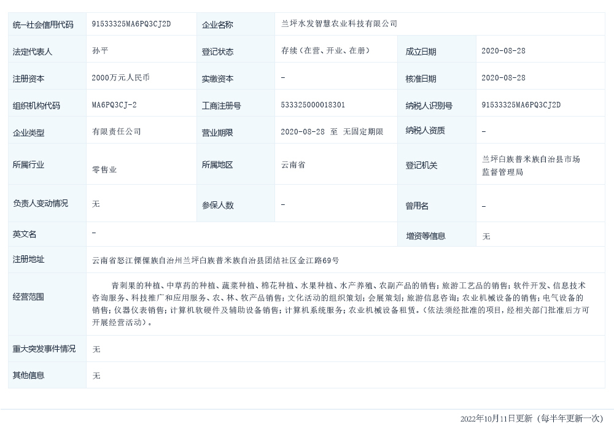The image size is (614, 432).
Task: Click the company name 兰坪水发智慧农业科技有限公司
Action: point(339,24)
